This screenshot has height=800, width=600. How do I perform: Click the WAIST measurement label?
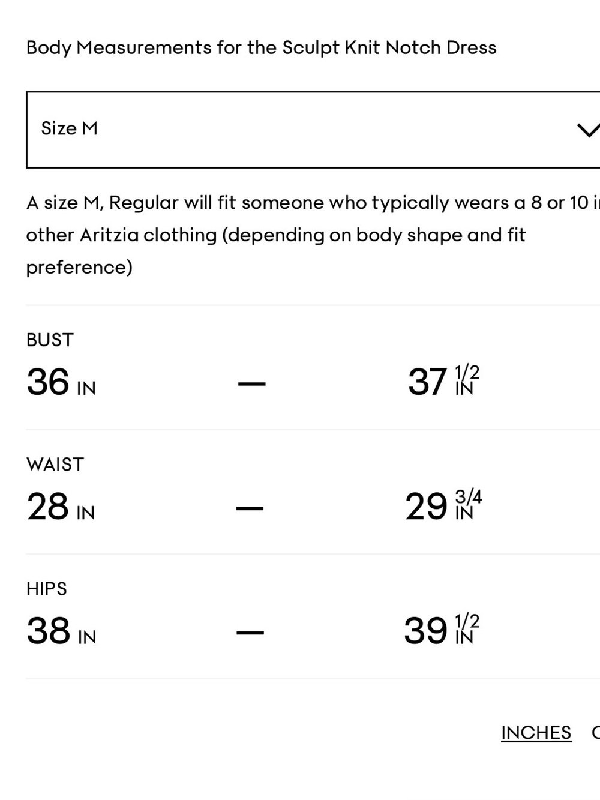[x=55, y=465]
